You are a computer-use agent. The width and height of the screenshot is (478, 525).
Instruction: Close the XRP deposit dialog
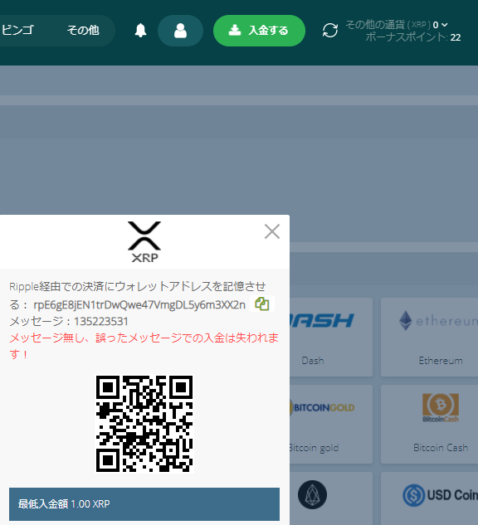pos(271,231)
